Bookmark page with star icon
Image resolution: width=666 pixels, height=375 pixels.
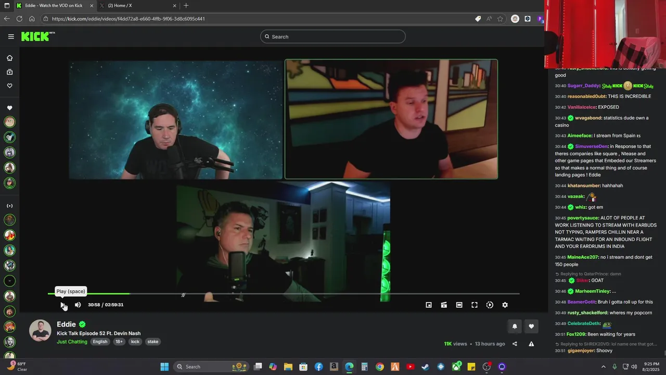500,19
